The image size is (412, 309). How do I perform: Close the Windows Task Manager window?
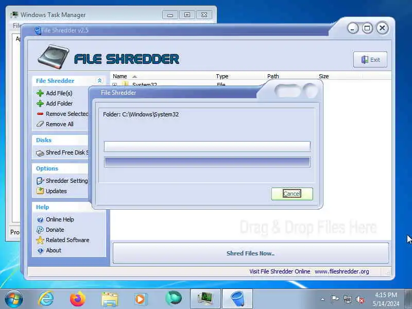(204, 15)
